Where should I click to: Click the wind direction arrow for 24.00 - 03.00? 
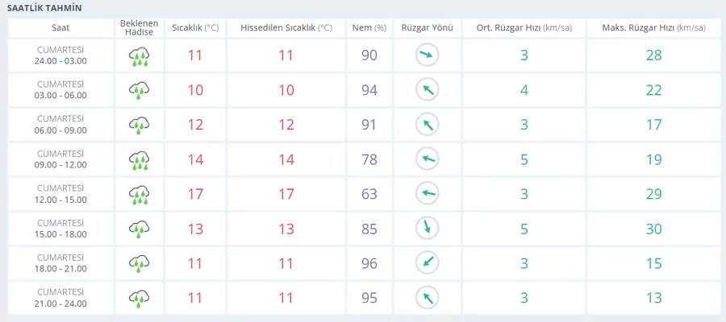[x=427, y=56]
